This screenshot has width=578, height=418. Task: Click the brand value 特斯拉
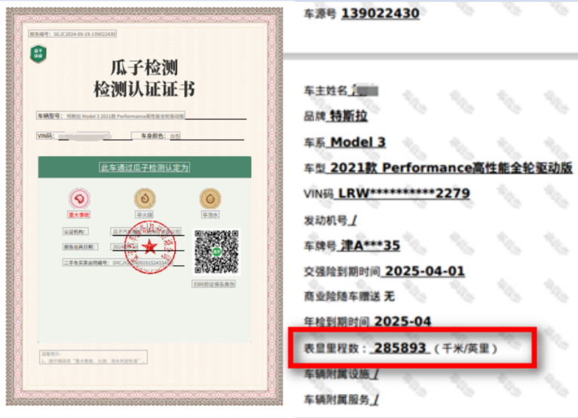(x=348, y=116)
